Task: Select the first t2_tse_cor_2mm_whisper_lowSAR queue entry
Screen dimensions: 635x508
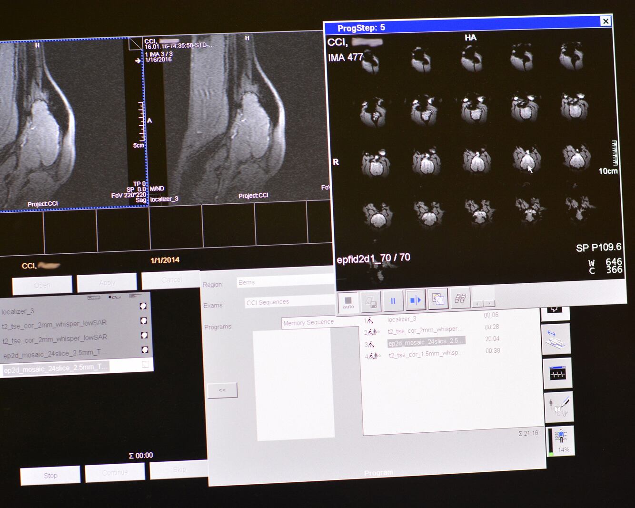Action: (x=54, y=324)
